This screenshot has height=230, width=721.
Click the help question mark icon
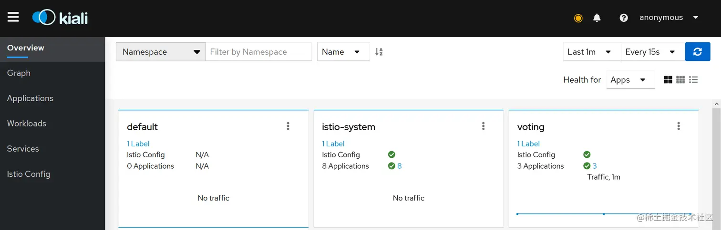click(x=623, y=18)
